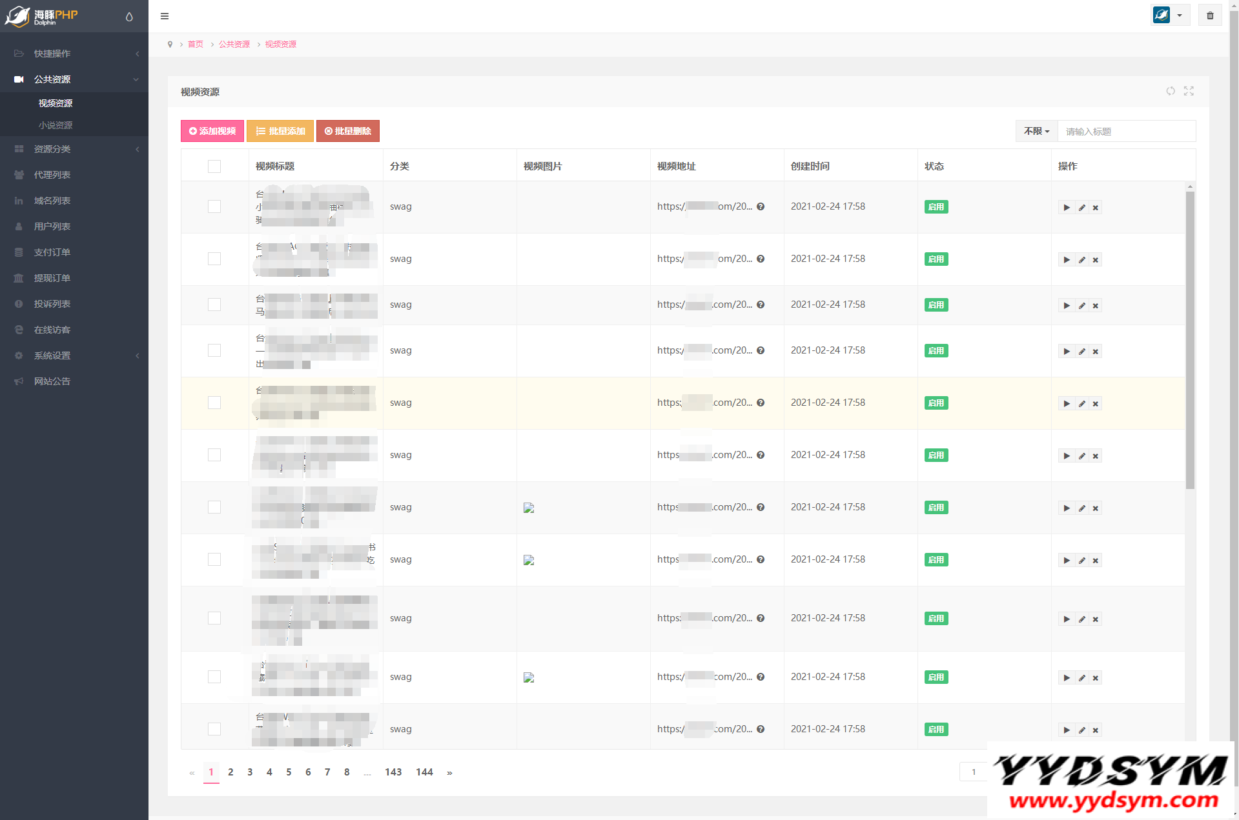1239x820 pixels.
Task: Edit the video in the yellow highlighted row
Action: click(1081, 404)
